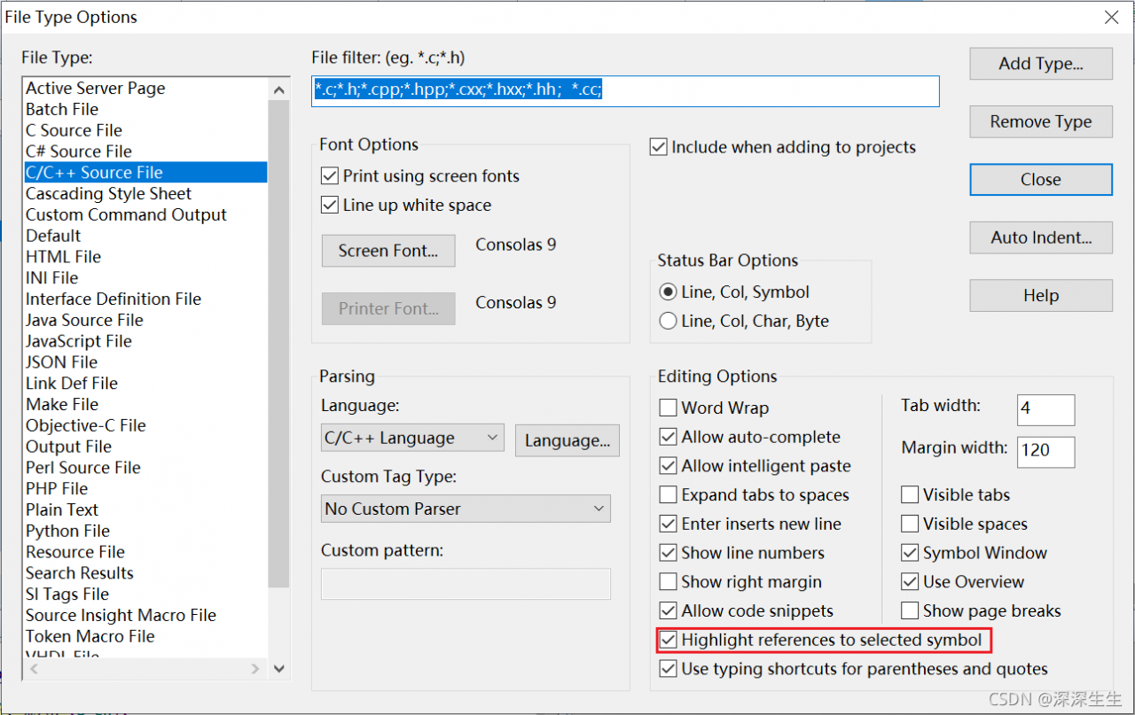Uncheck Print using screen fonts
1135x715 pixels.
pos(330,176)
